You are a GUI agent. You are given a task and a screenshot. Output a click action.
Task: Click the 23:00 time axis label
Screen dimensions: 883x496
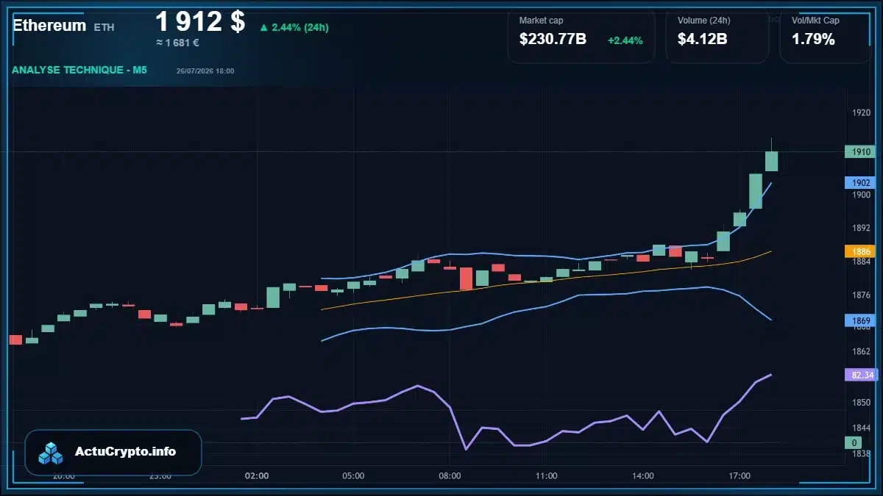pyautogui.click(x=160, y=475)
